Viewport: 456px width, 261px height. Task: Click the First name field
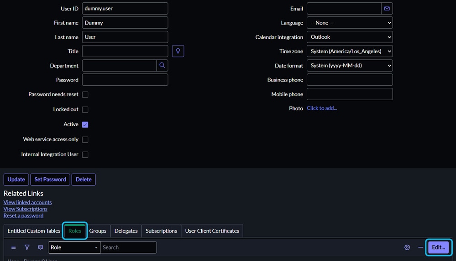point(125,23)
